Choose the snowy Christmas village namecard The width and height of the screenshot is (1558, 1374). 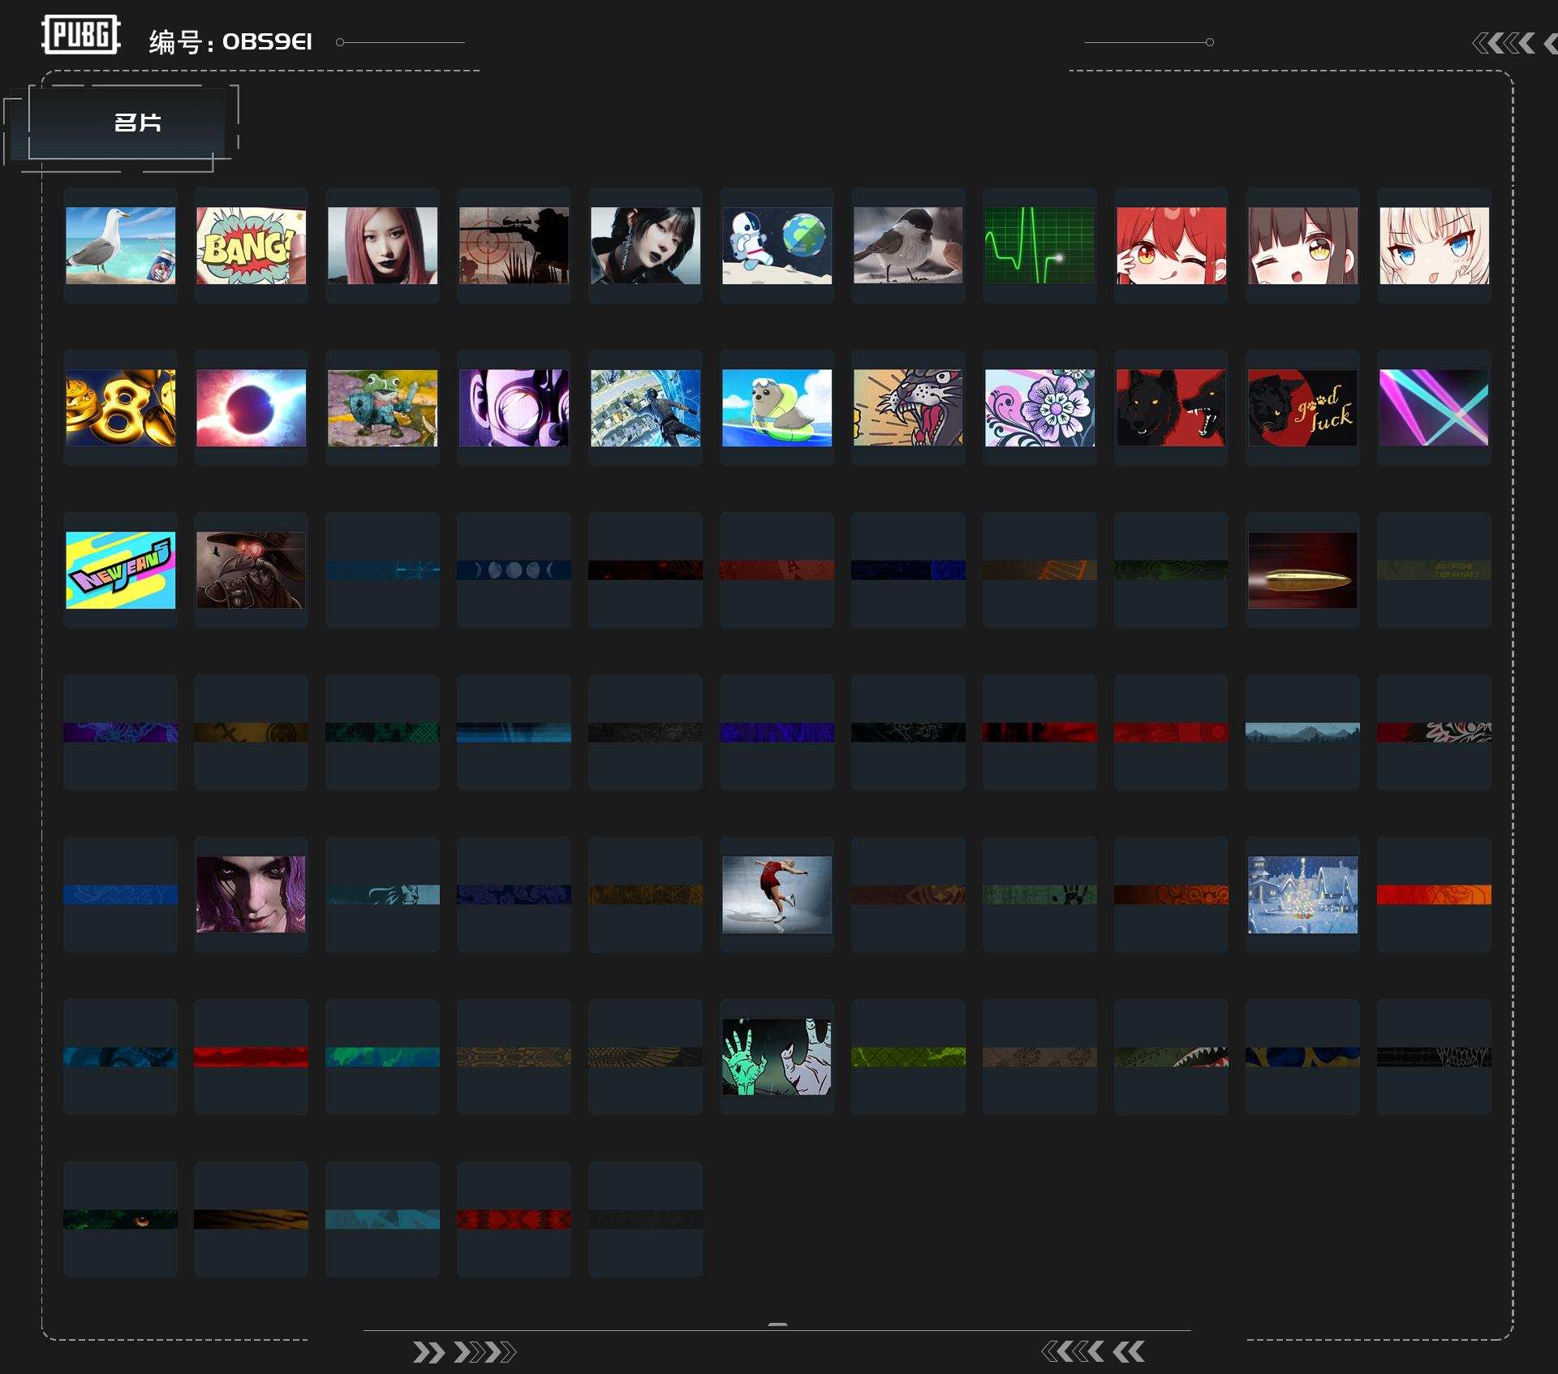tap(1302, 894)
